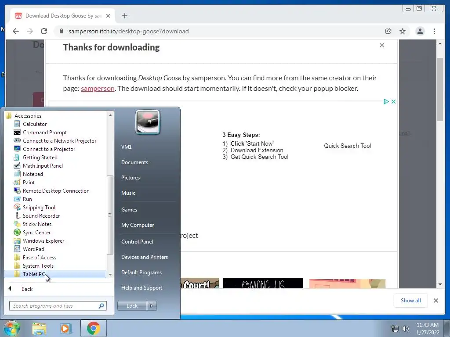The height and width of the screenshot is (337, 450).
Task: Launch Snipping Tool
Action: pyautogui.click(x=39, y=207)
